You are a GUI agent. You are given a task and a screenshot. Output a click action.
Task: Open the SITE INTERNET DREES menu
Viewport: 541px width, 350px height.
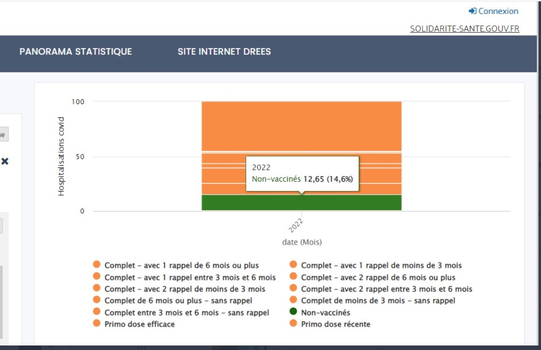coord(224,52)
